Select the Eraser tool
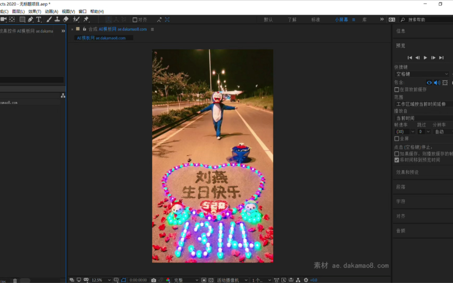The width and height of the screenshot is (453, 283). (x=66, y=19)
